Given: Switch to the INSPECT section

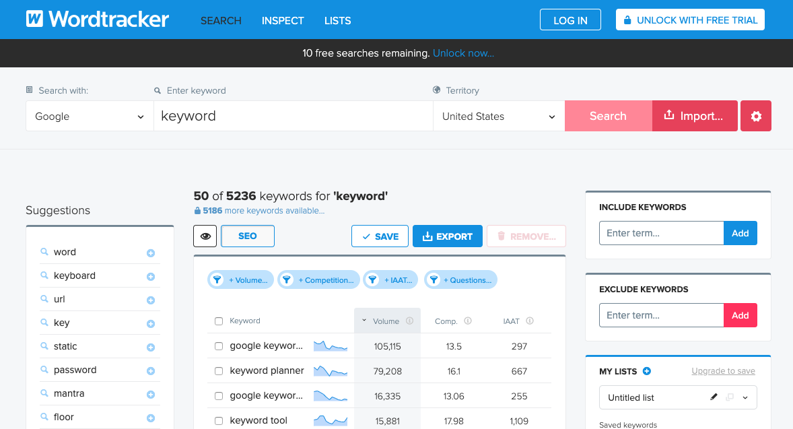Looking at the screenshot, I should pyautogui.click(x=283, y=21).
